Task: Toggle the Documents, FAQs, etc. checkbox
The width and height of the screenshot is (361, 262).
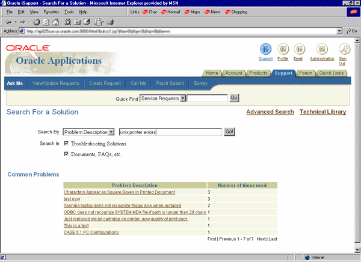Action: tap(66, 154)
